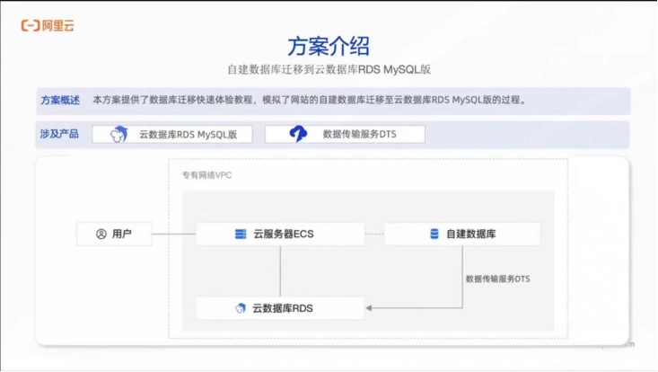Select the 数据传输服务DTS product box
This screenshot has height=372, width=658.
[345, 135]
